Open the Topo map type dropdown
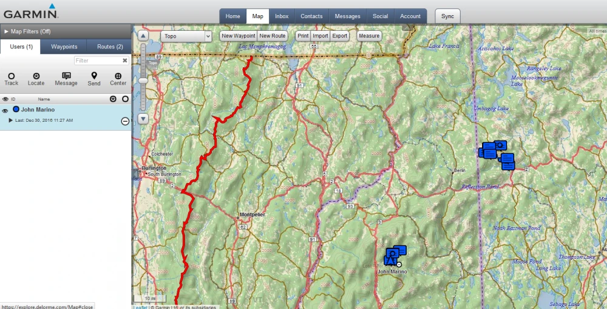The height and width of the screenshot is (309, 607). [x=186, y=36]
